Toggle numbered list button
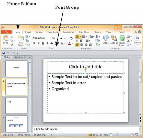The width and height of the screenshot is (143, 138). (84, 37)
